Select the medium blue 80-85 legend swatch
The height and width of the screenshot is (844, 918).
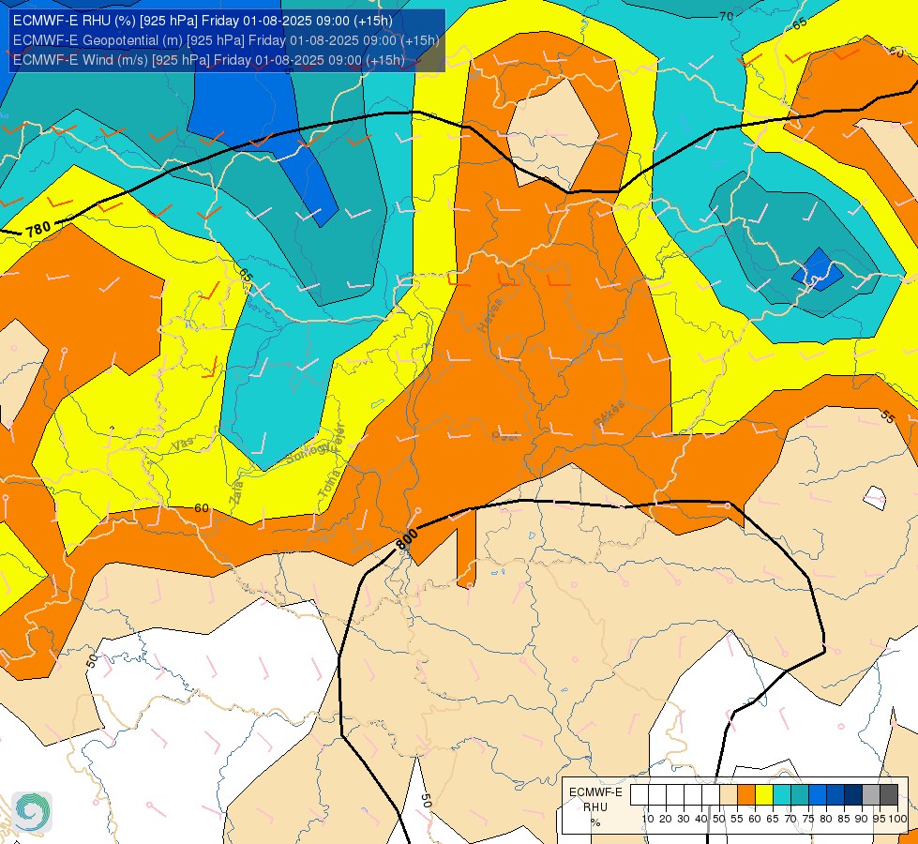point(835,795)
